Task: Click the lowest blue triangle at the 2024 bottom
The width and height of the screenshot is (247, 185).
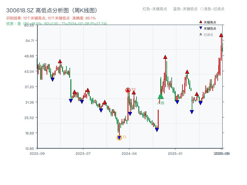Action: coord(119,137)
